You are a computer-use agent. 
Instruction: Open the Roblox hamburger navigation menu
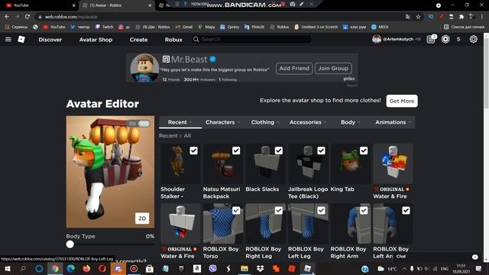point(8,39)
